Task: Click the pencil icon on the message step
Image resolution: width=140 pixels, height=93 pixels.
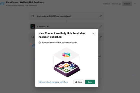Action: click(101, 37)
